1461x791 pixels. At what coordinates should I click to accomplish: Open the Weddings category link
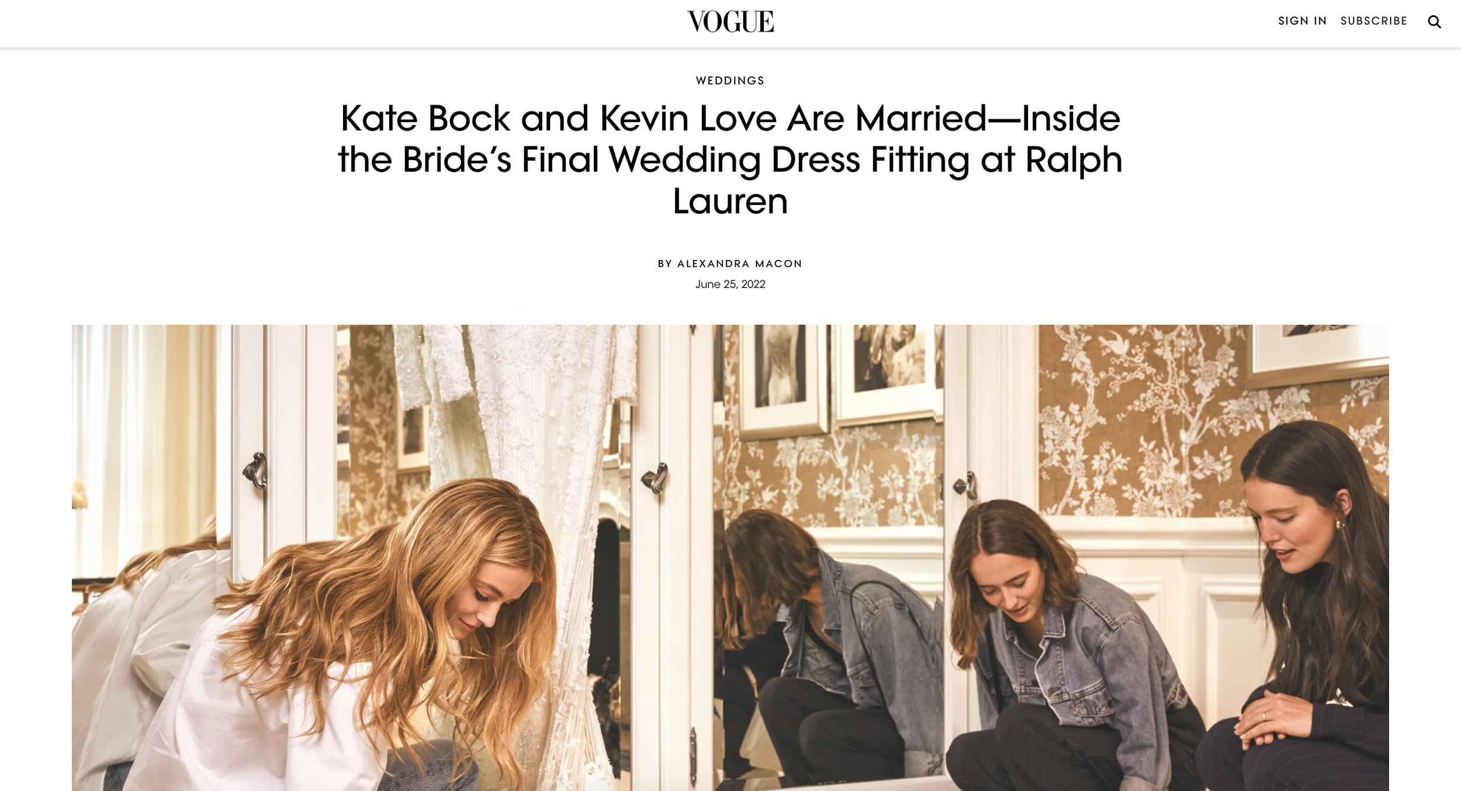click(730, 81)
